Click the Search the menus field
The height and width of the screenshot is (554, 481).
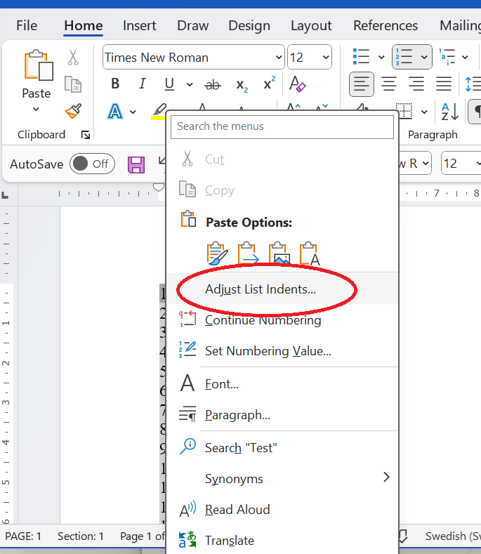point(282,126)
